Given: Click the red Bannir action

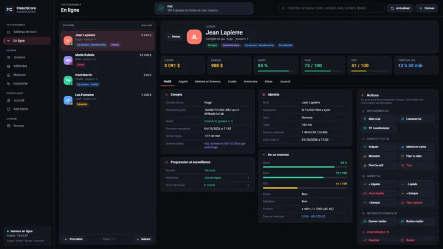Looking at the screenshot, I should tap(417, 240).
